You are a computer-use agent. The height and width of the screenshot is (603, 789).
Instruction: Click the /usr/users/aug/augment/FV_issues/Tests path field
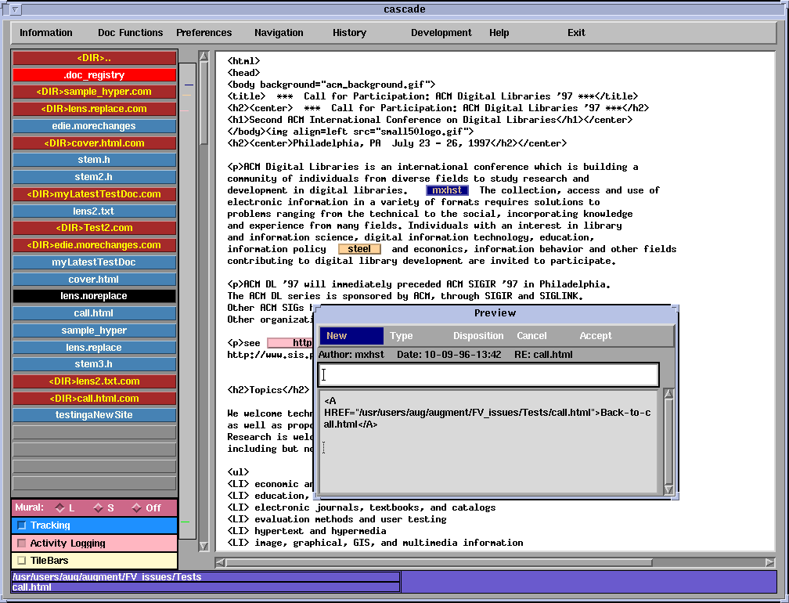tap(206, 577)
